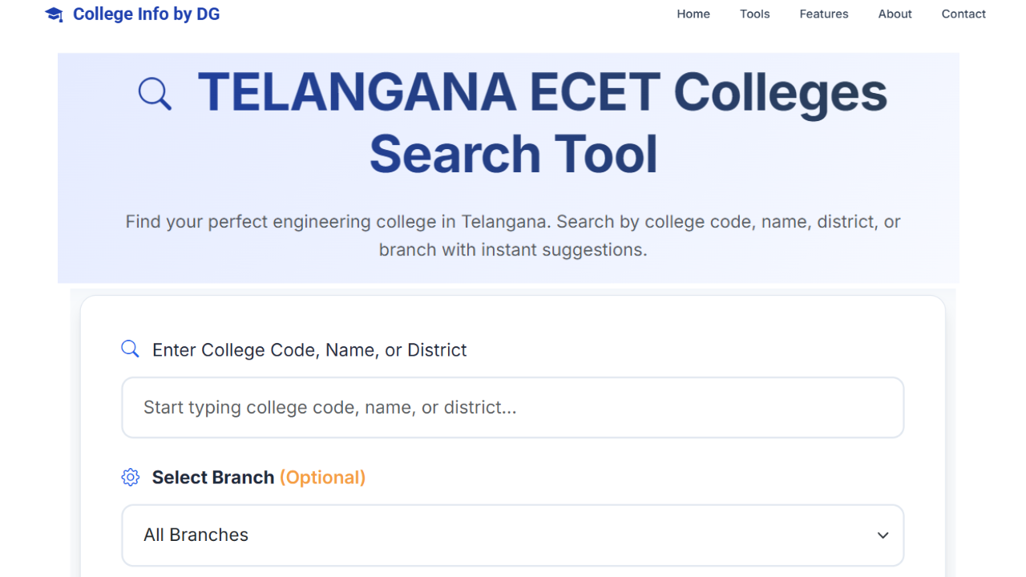Click the large magnifying glass hero icon
The width and height of the screenshot is (1026, 577).
(x=154, y=93)
